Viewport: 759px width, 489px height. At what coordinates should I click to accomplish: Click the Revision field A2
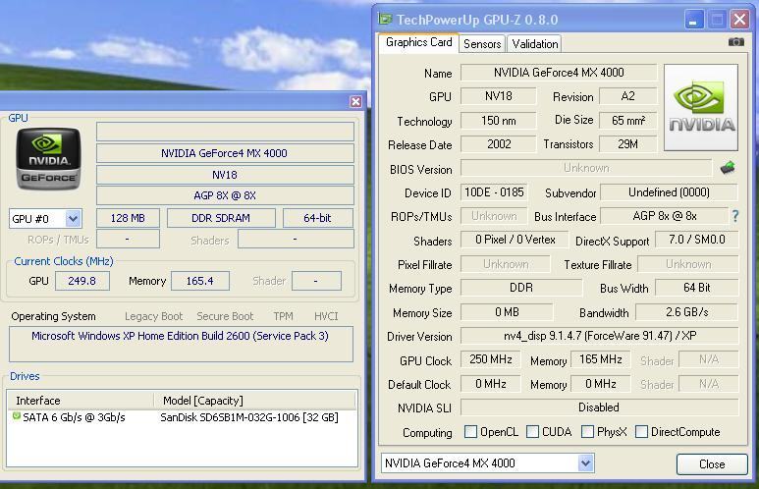point(627,96)
